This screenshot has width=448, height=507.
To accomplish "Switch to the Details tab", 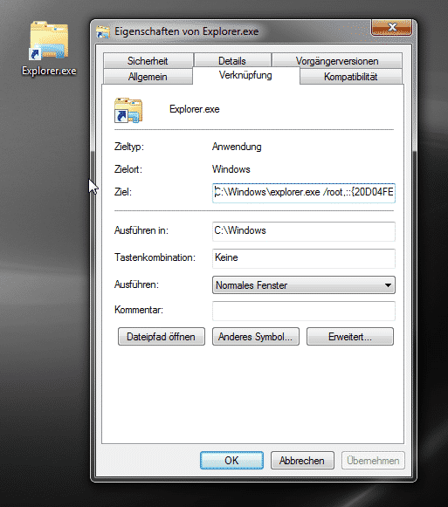I will [x=232, y=60].
